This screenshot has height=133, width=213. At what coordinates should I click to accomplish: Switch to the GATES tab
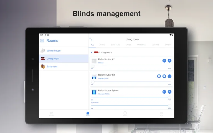128,45
